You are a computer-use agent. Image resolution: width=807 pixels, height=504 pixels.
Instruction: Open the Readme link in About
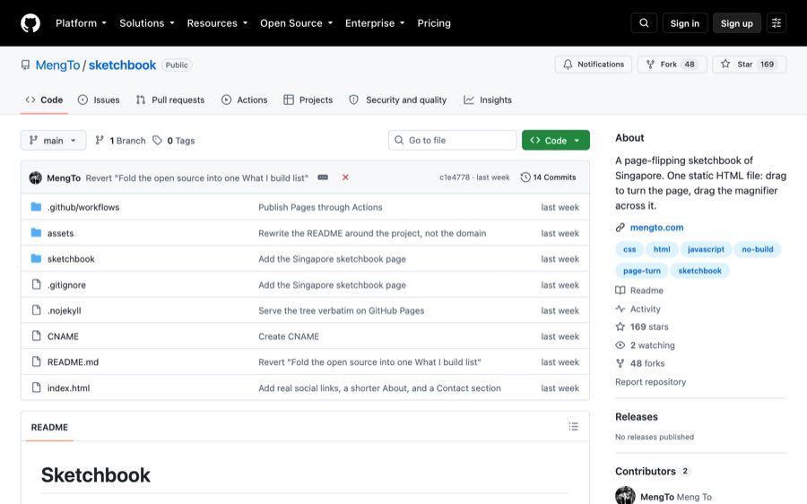point(639,291)
